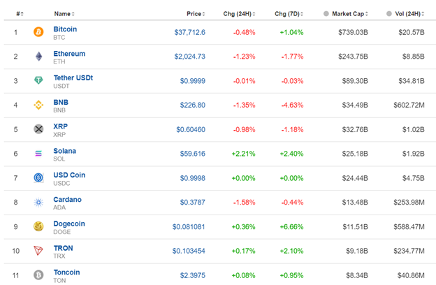The height and width of the screenshot is (285, 436).
Task: Click the Toncoin grey logo icon
Action: pos(38,275)
